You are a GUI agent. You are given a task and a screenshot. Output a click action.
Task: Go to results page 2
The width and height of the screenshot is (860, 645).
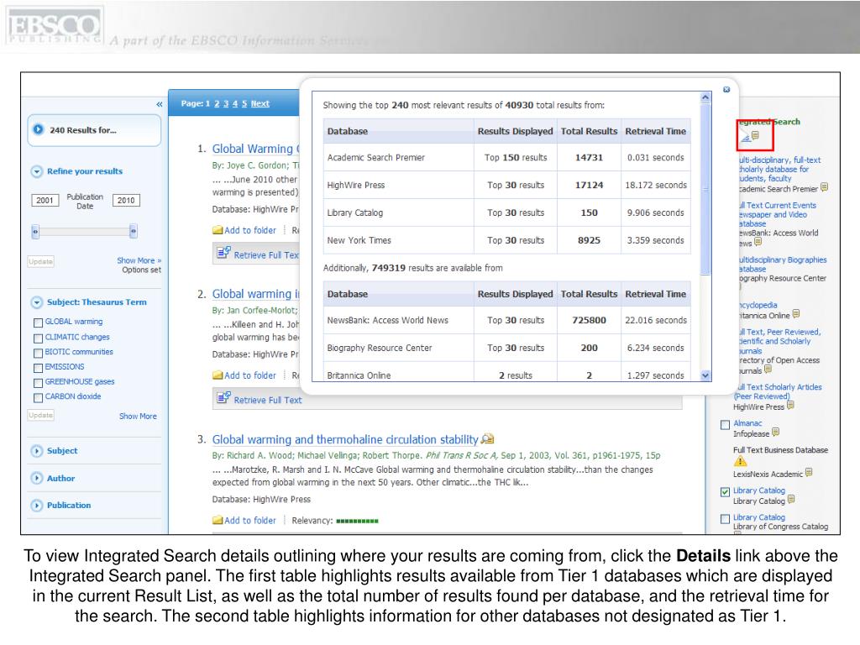[x=217, y=103]
